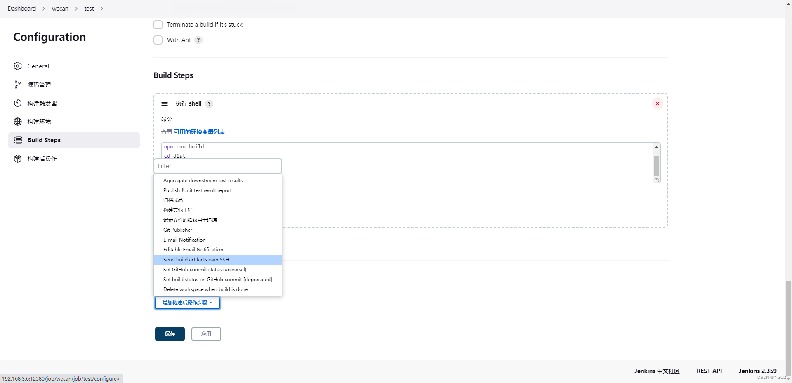
Task: Open 构建环境 section in sidebar
Action: (74, 122)
